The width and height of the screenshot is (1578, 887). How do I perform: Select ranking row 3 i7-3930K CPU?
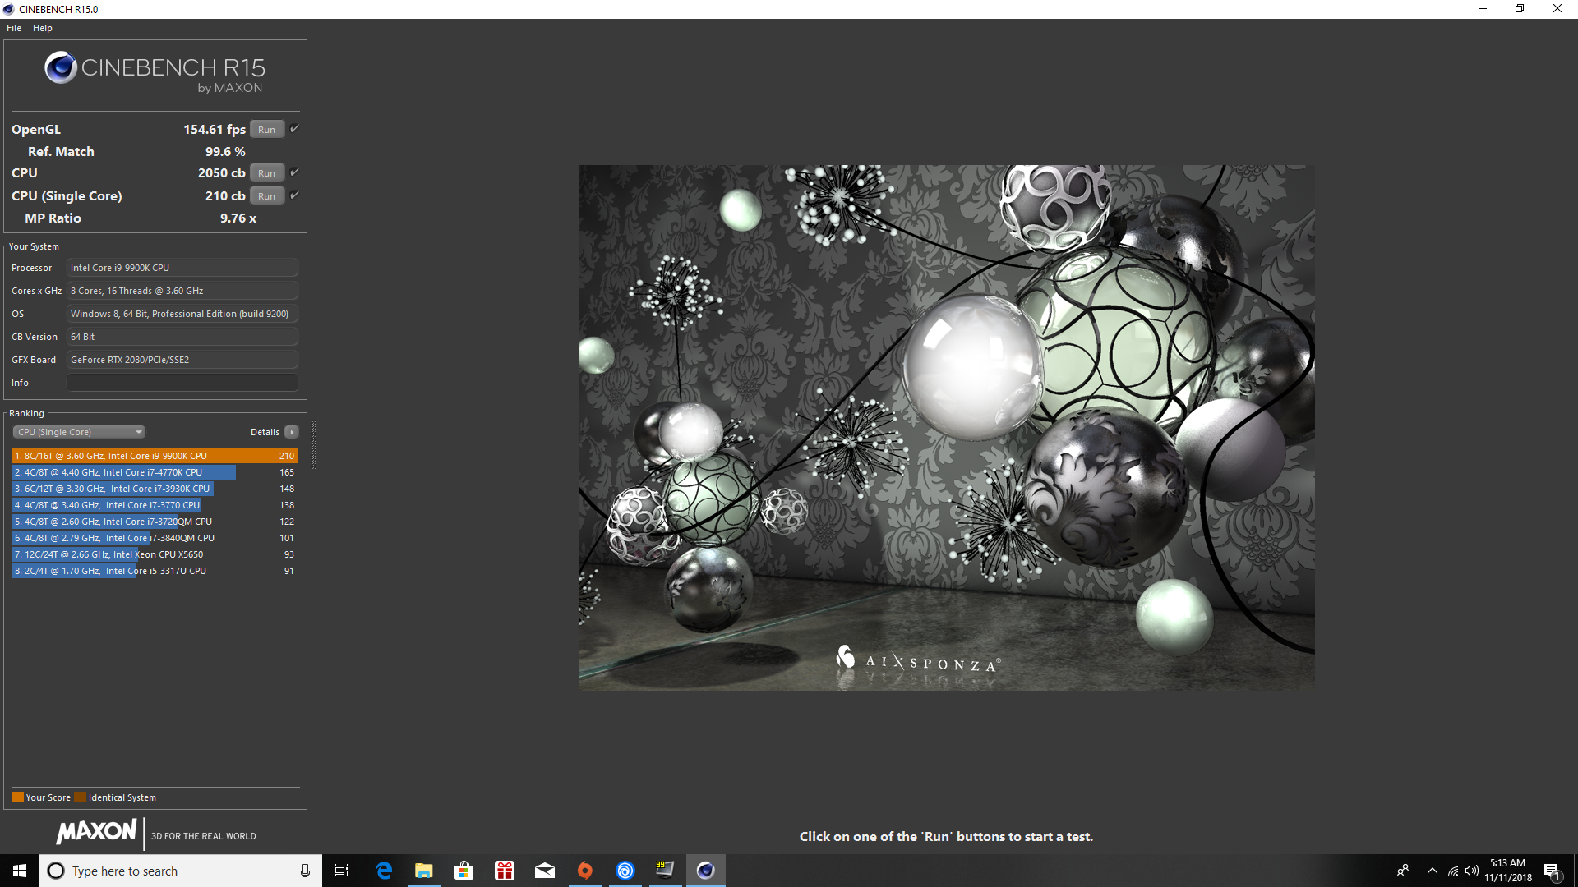point(155,489)
